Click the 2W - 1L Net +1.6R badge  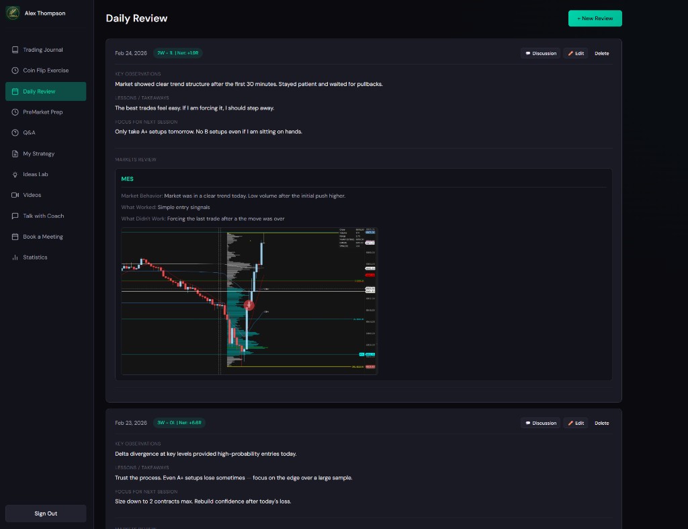coord(177,53)
